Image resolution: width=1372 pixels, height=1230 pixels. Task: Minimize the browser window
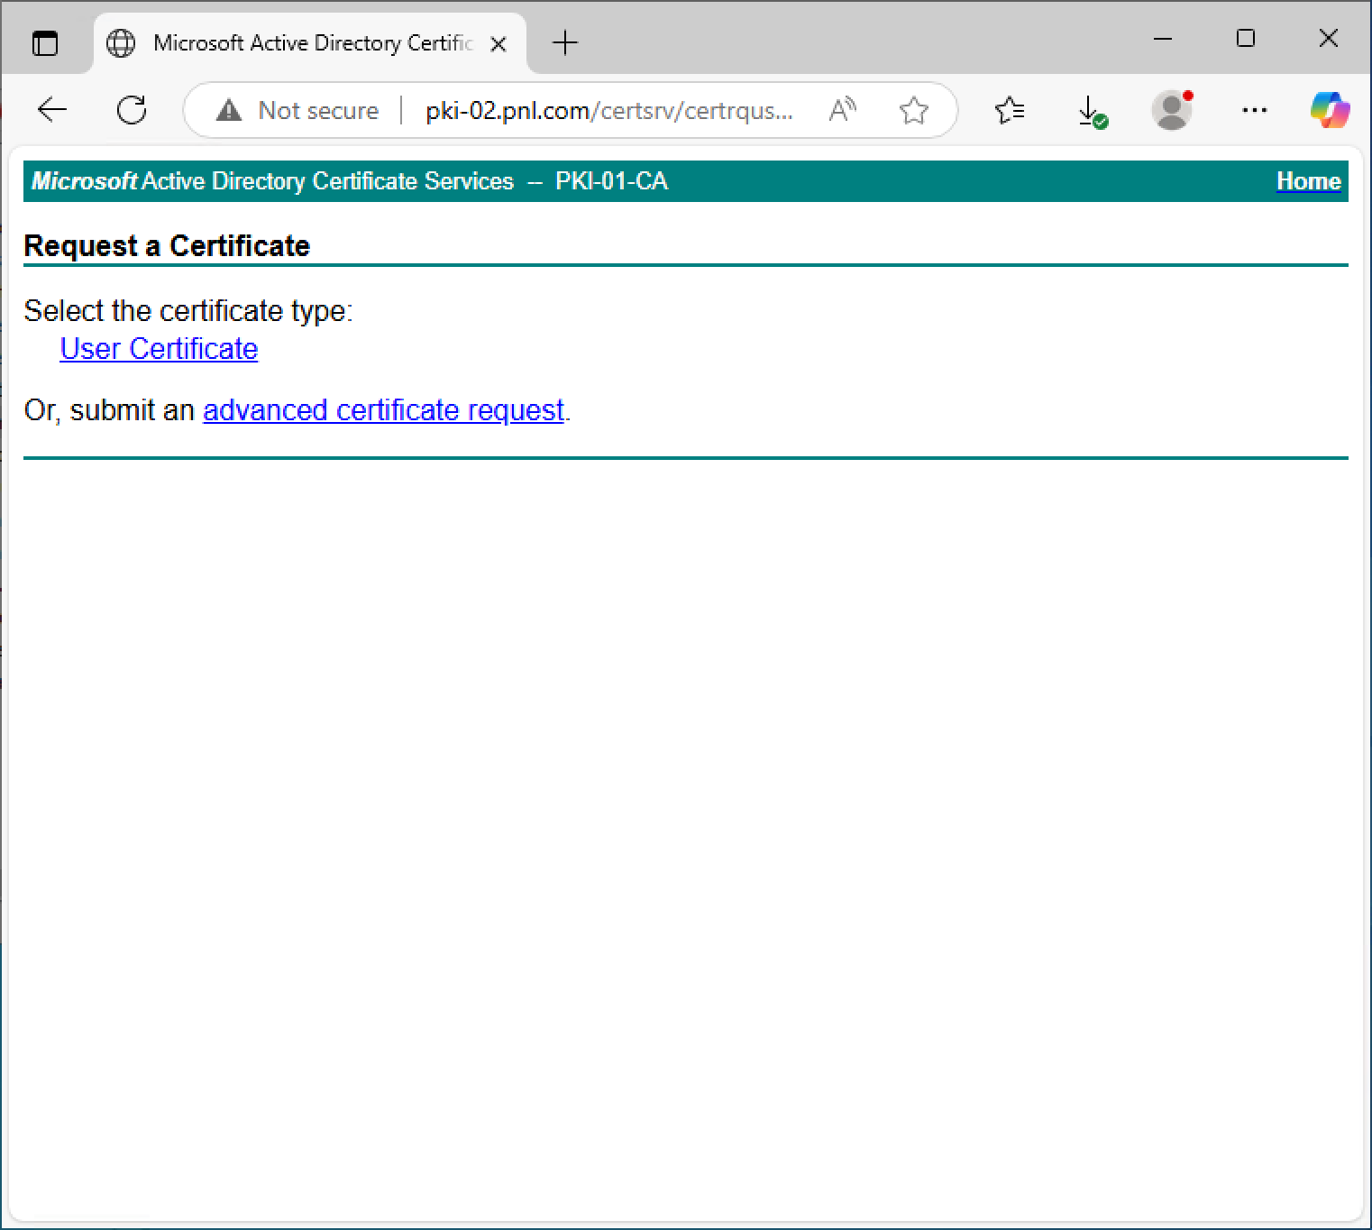(x=1163, y=39)
